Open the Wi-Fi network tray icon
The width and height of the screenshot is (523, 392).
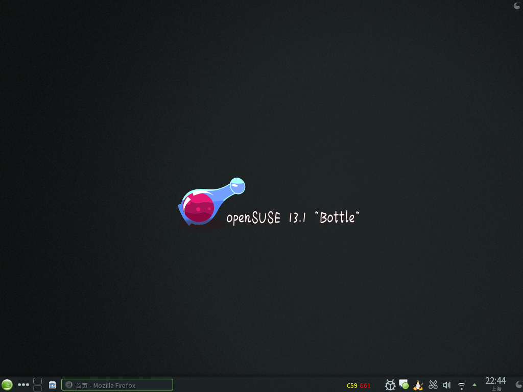tap(461, 385)
